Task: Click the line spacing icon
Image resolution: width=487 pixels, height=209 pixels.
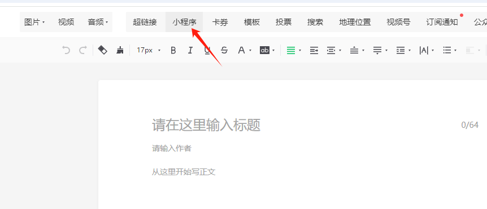Action: [401, 50]
